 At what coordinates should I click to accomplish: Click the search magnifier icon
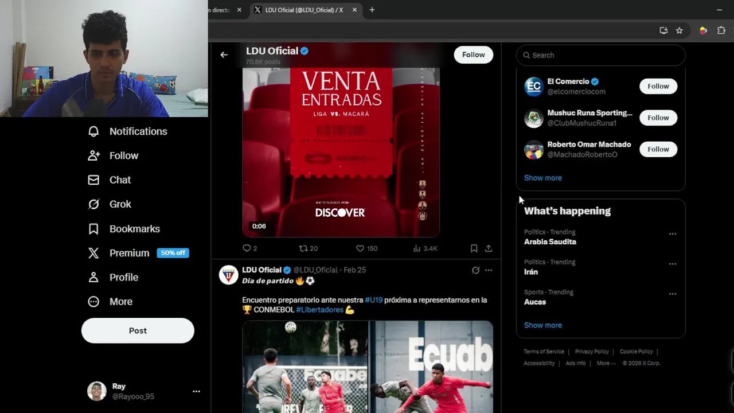526,56
